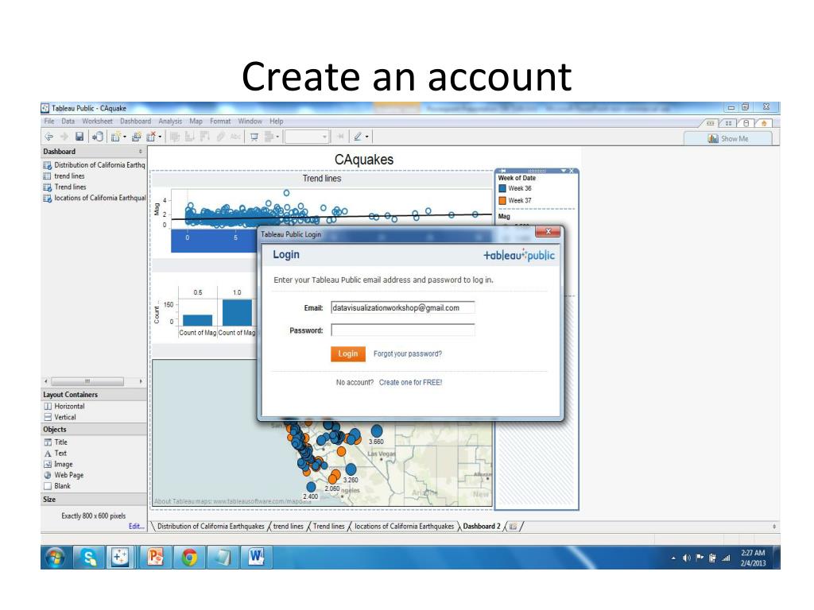The width and height of the screenshot is (814, 610).
Task: Click Create one for FREE link
Action: tap(411, 382)
